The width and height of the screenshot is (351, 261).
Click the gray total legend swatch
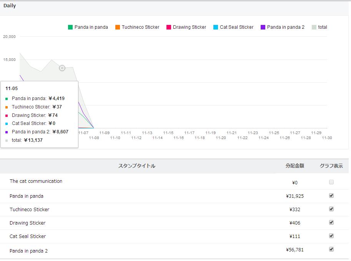(x=314, y=27)
